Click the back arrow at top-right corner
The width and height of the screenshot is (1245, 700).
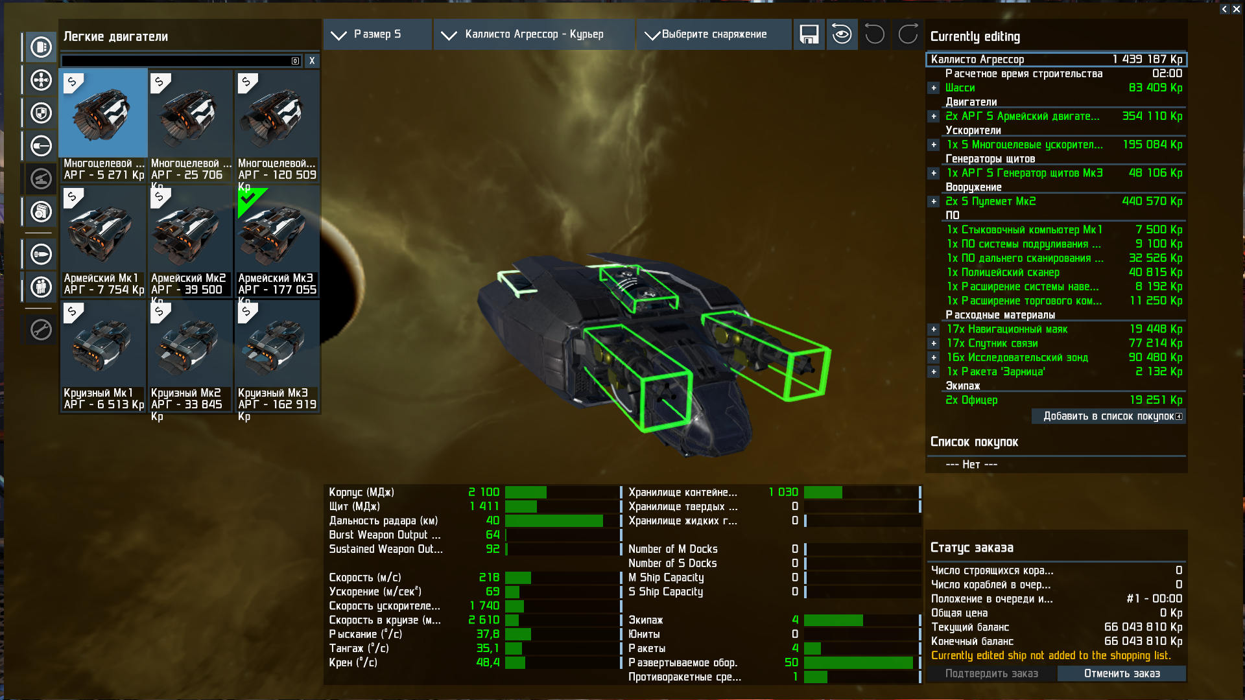[x=1224, y=9]
